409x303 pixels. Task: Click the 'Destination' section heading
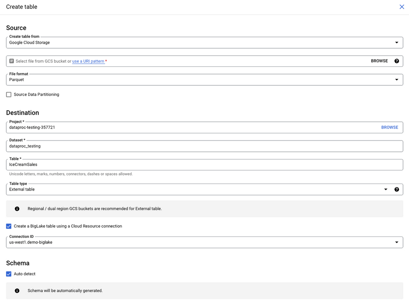(x=23, y=113)
